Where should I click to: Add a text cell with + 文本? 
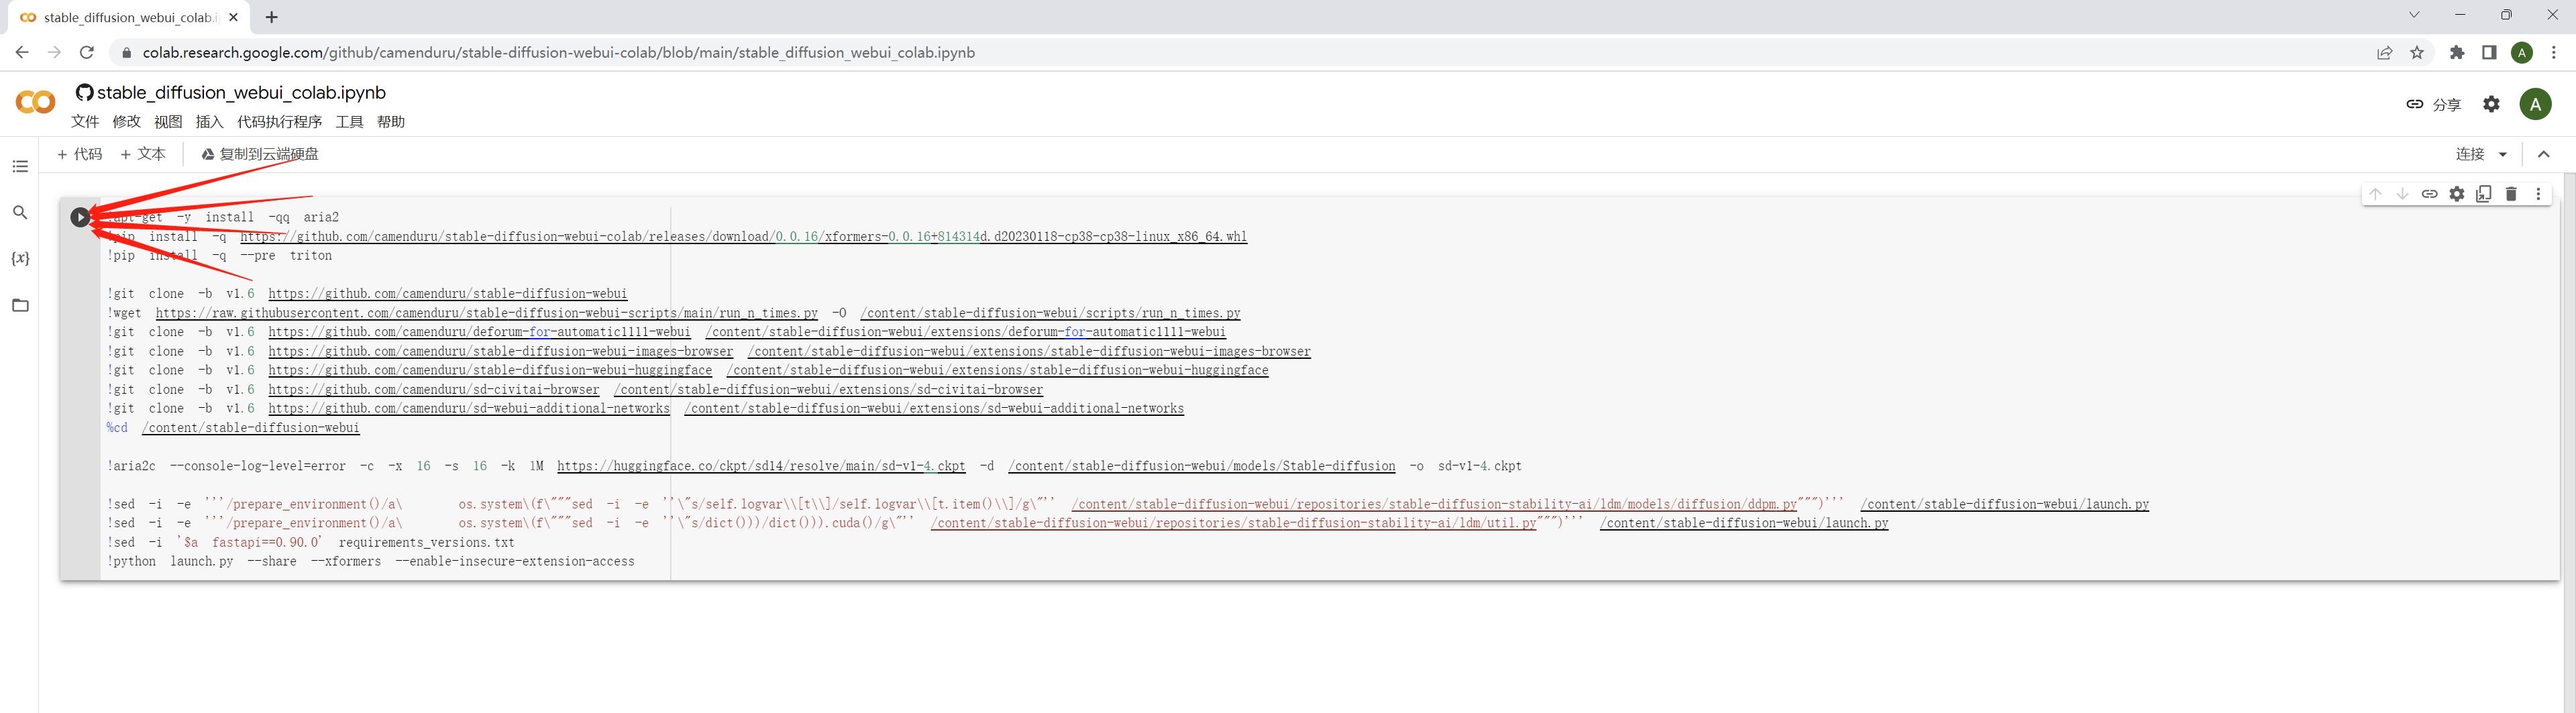[142, 154]
